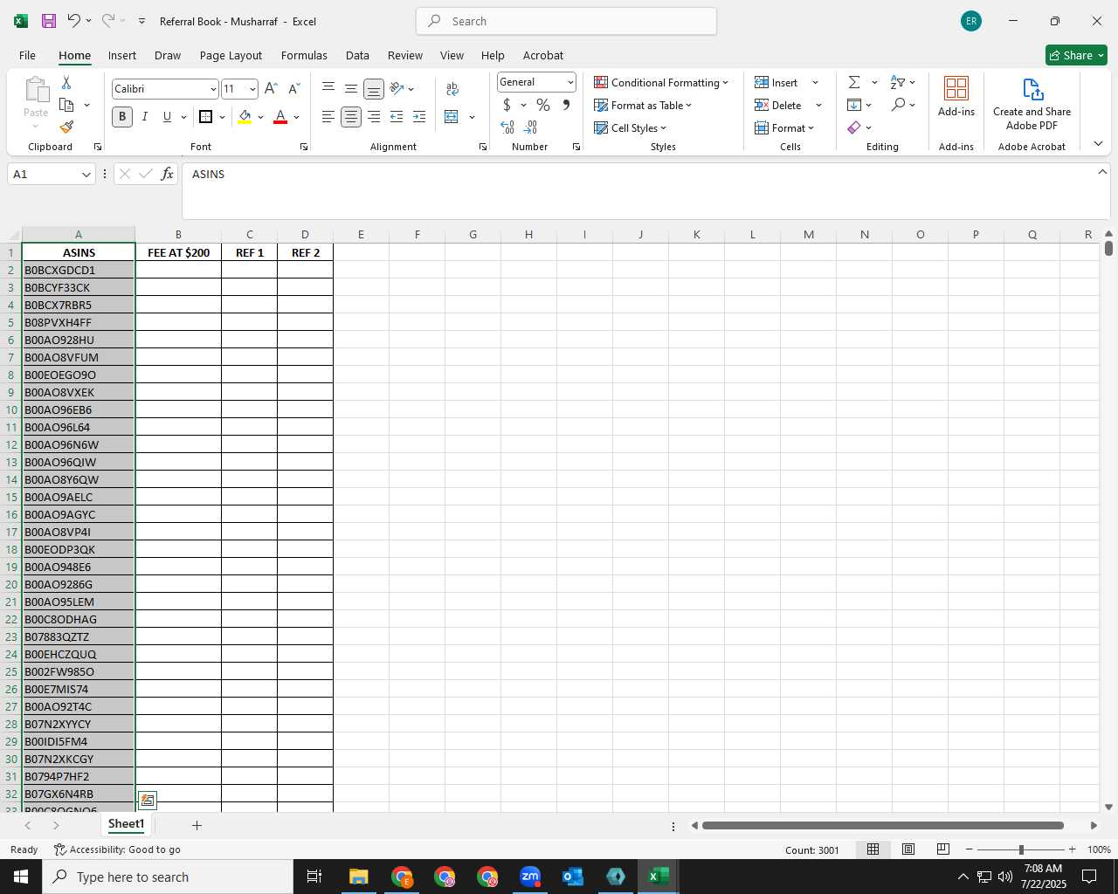1118x894 pixels.
Task: Click the Clear eraser icon
Action: [854, 127]
